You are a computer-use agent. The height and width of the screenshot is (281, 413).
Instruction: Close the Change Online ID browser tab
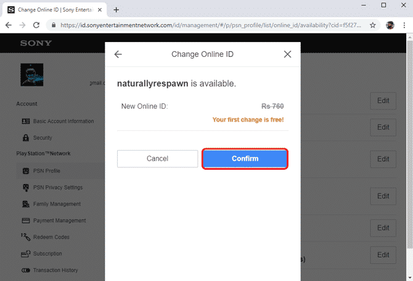click(x=100, y=10)
